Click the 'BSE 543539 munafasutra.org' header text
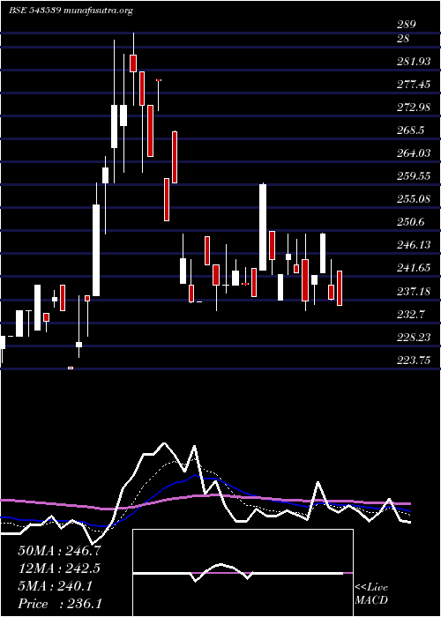 [71, 11]
